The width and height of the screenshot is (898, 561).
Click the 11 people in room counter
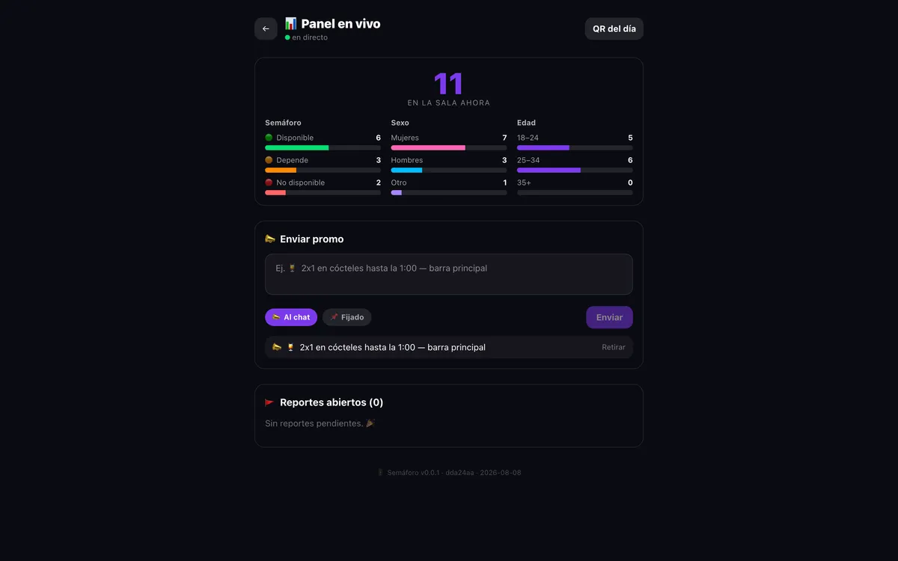[449, 83]
